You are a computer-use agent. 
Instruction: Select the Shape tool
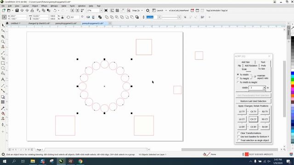(3, 31)
